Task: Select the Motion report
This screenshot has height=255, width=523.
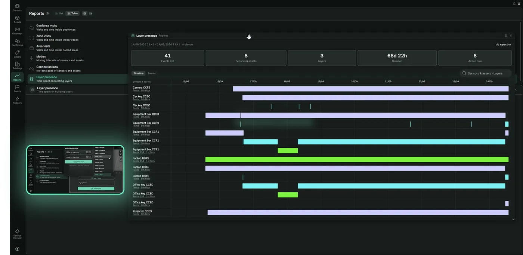Action: click(x=78, y=58)
